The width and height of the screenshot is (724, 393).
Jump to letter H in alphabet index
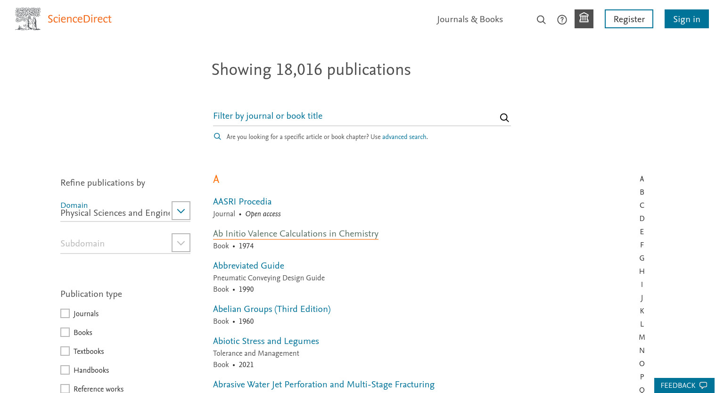[642, 271]
